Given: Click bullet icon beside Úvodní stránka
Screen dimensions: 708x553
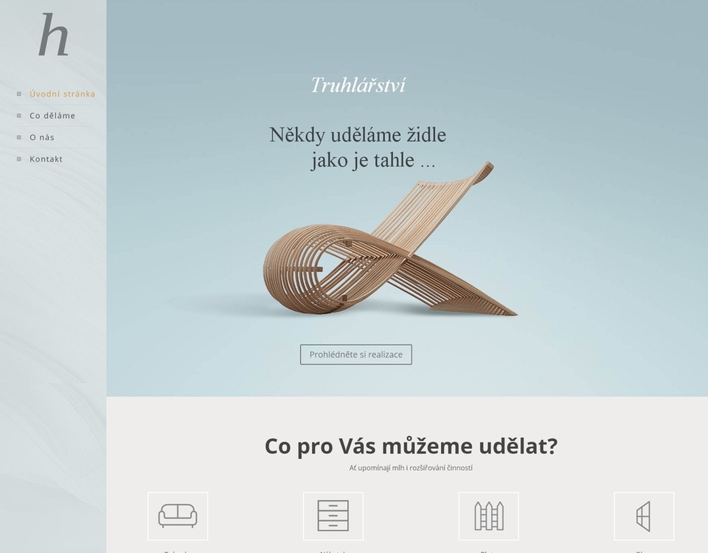Looking at the screenshot, I should point(19,94).
